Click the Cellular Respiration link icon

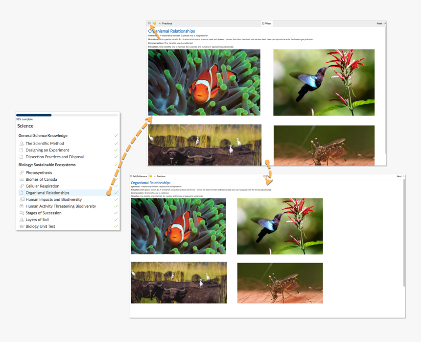(21, 186)
